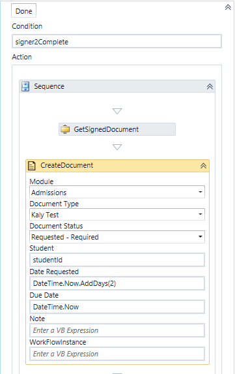This screenshot has height=374, width=235.
Task: Click the Document Status label
Action: click(x=56, y=226)
